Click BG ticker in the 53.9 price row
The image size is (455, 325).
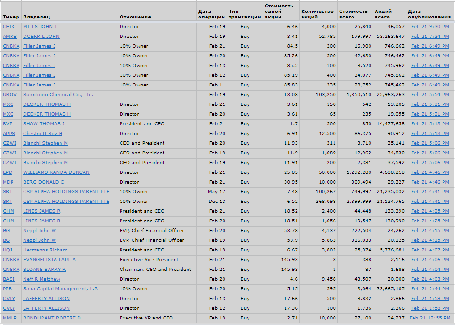coord(6,240)
